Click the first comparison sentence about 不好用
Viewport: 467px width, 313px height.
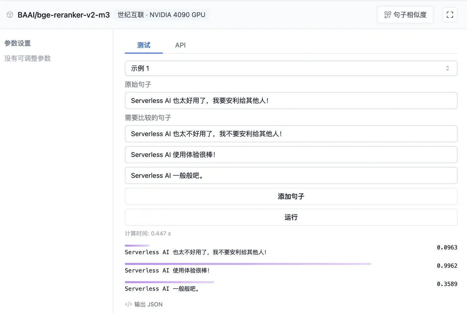[291, 133]
